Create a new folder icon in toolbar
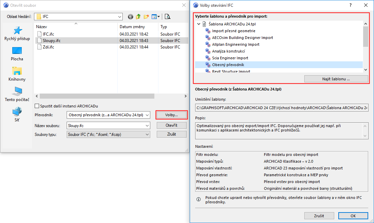This screenshot has width=374, height=223. coord(146,17)
